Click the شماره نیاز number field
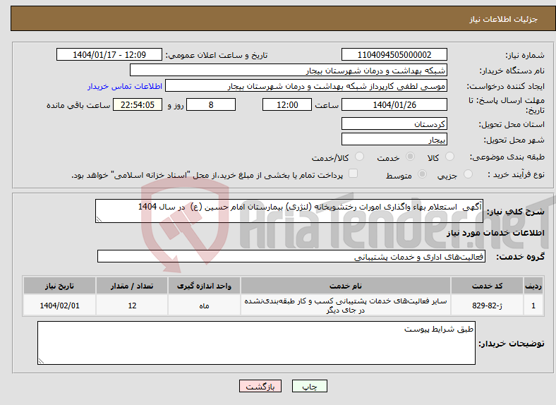Viewport: 556px width, 405px height. (x=394, y=54)
